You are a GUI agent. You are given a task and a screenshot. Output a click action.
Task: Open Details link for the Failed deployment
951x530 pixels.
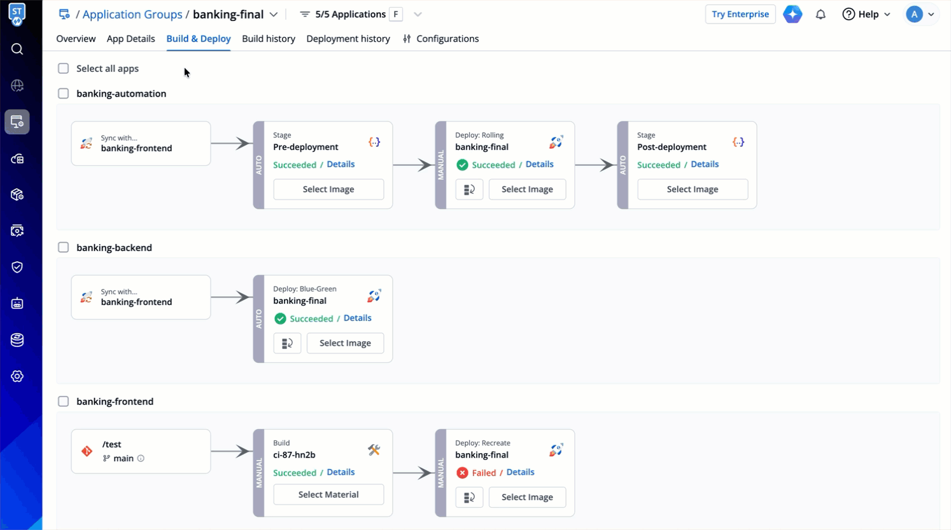(520, 472)
